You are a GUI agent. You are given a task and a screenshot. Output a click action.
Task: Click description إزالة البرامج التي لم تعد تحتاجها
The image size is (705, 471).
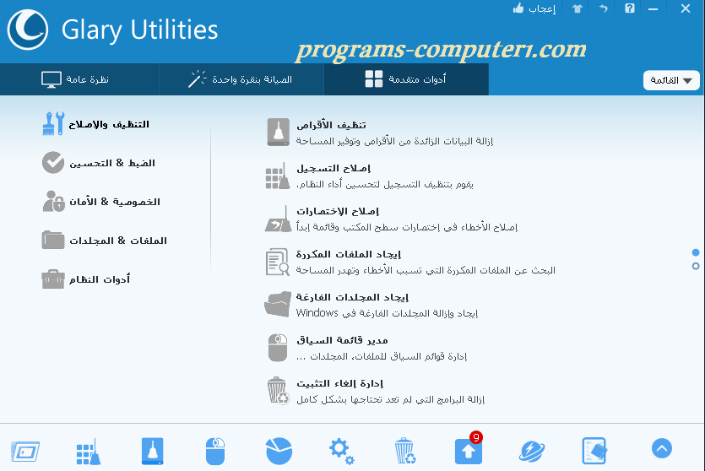click(x=390, y=399)
